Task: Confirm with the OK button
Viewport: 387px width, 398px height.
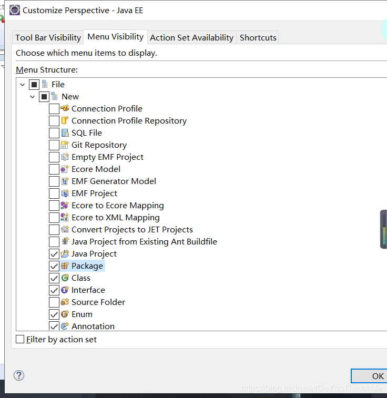Action: [x=369, y=376]
